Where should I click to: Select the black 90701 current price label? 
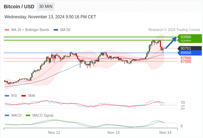[189, 48]
